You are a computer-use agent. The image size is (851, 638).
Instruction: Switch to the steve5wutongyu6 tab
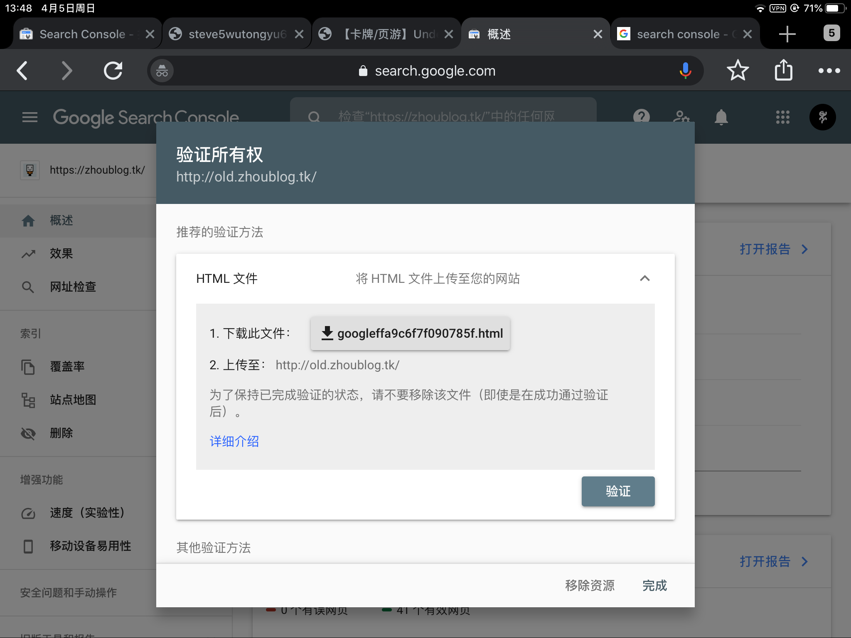coord(233,34)
